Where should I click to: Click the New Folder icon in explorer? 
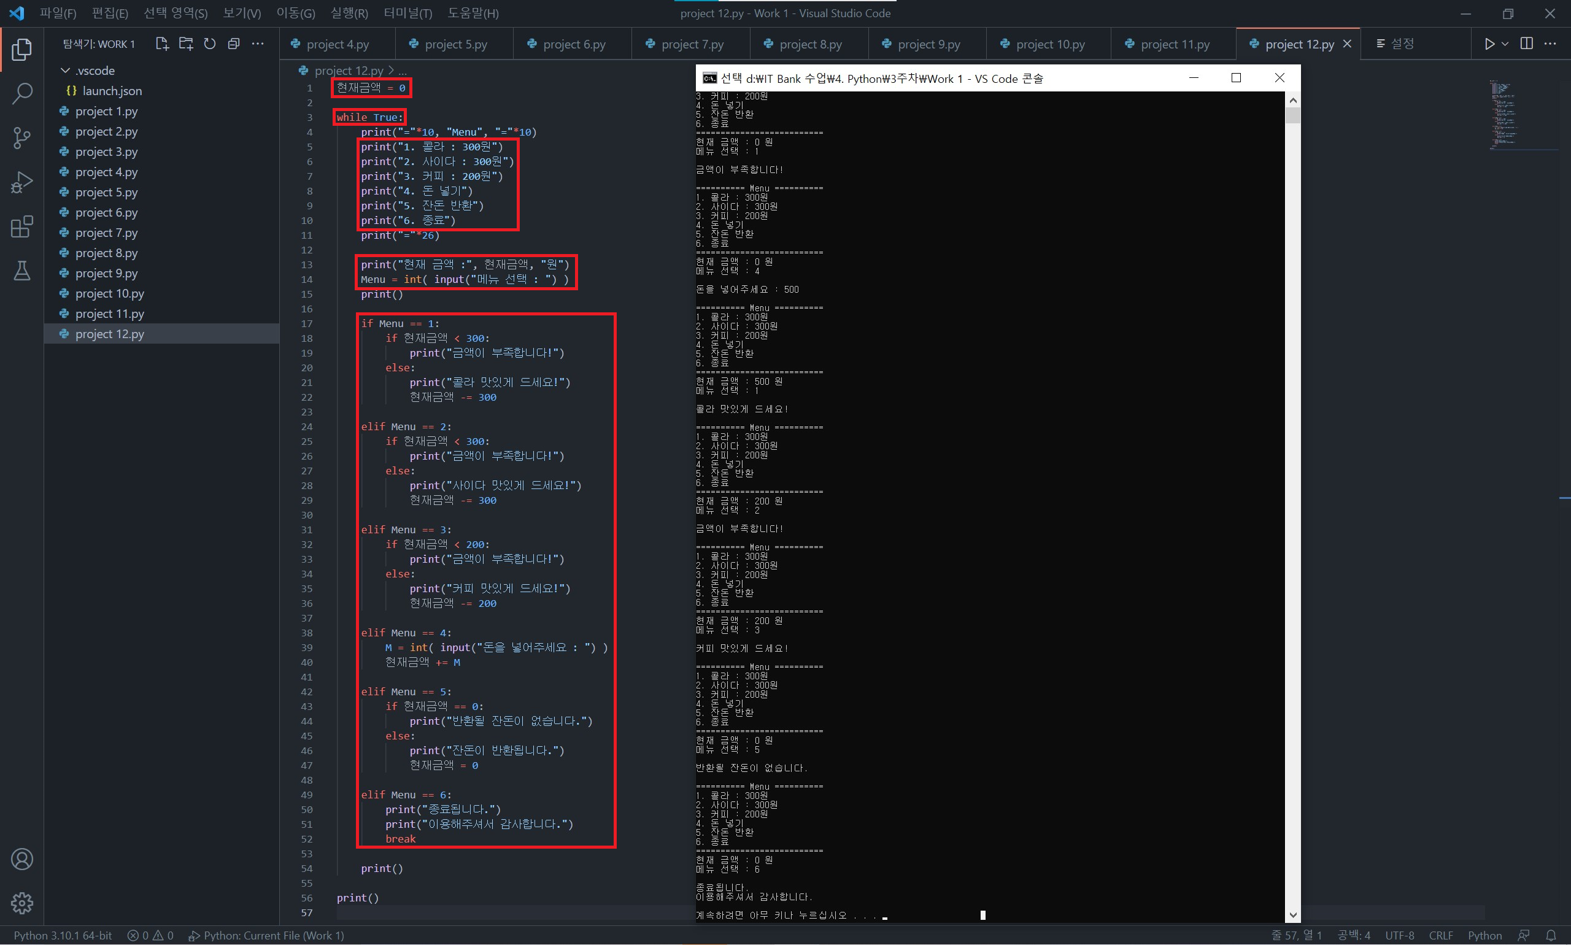click(x=186, y=44)
